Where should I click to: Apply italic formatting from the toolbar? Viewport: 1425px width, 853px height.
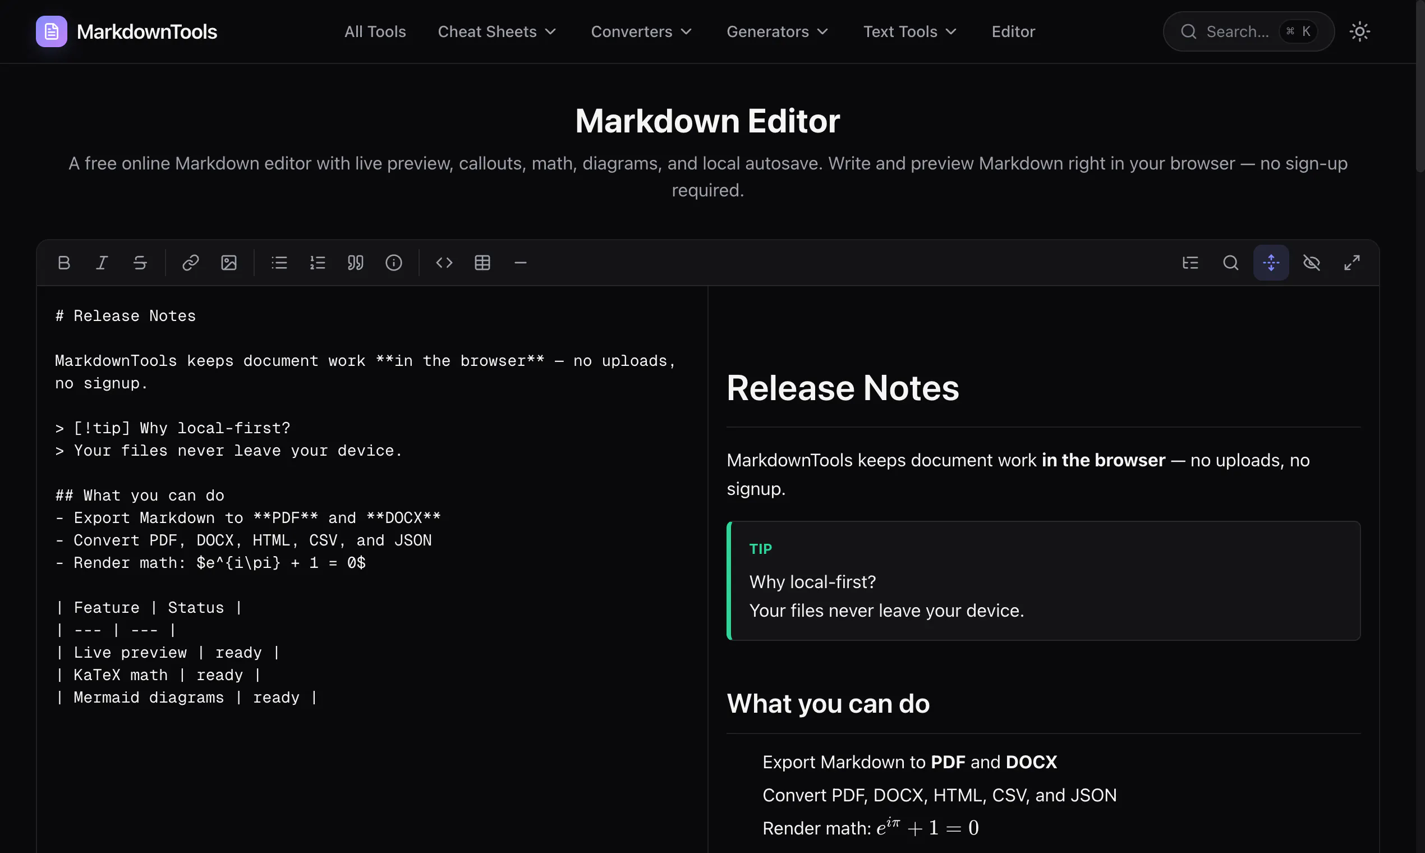pyautogui.click(x=102, y=263)
